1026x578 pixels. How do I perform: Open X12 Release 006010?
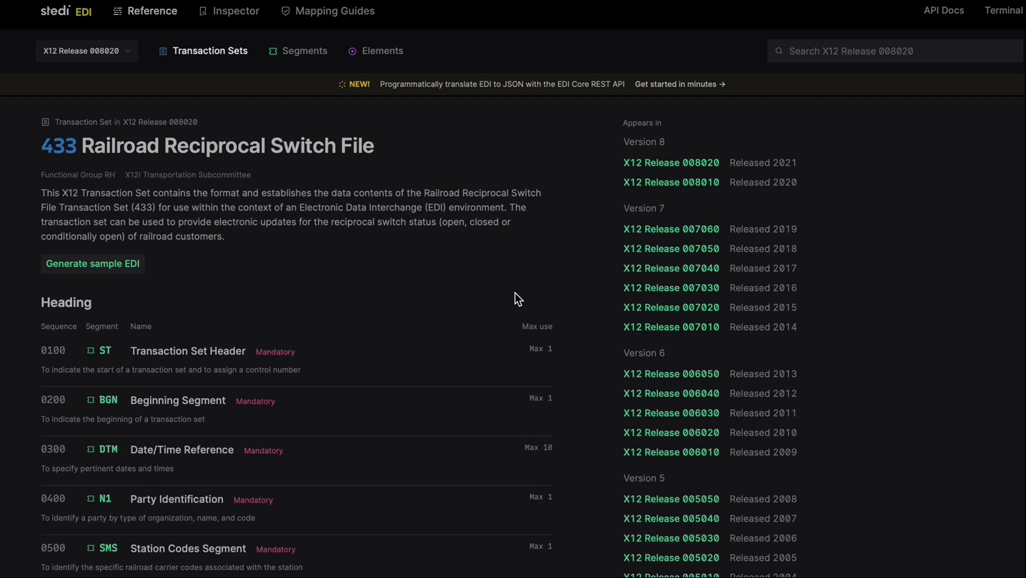tap(671, 452)
